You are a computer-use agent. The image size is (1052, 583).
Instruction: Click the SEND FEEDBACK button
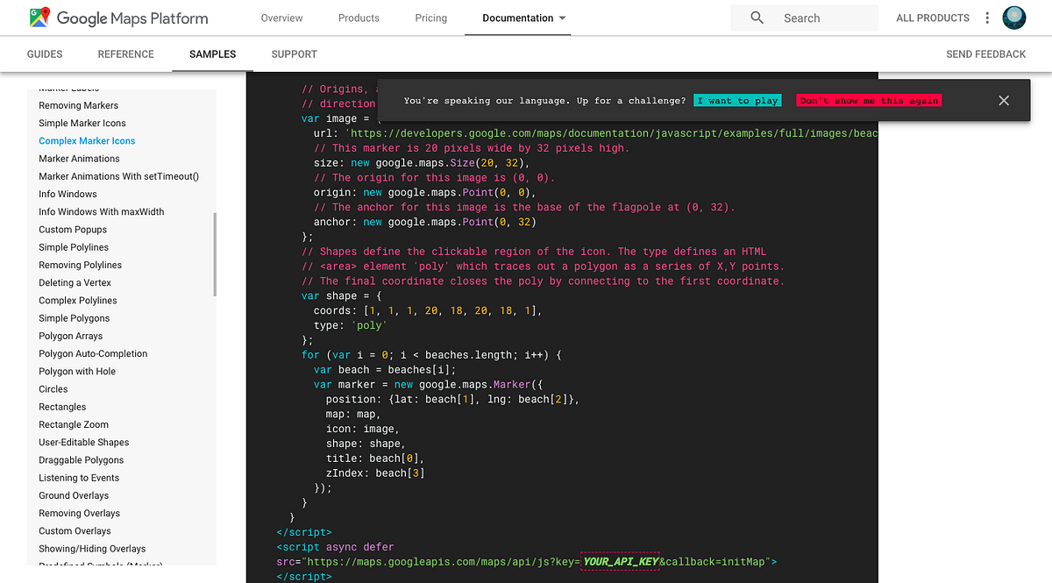985,53
